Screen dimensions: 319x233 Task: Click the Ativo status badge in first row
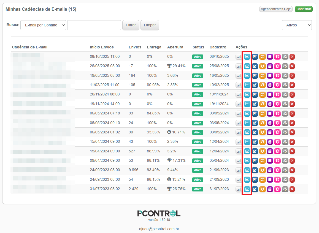(198, 57)
